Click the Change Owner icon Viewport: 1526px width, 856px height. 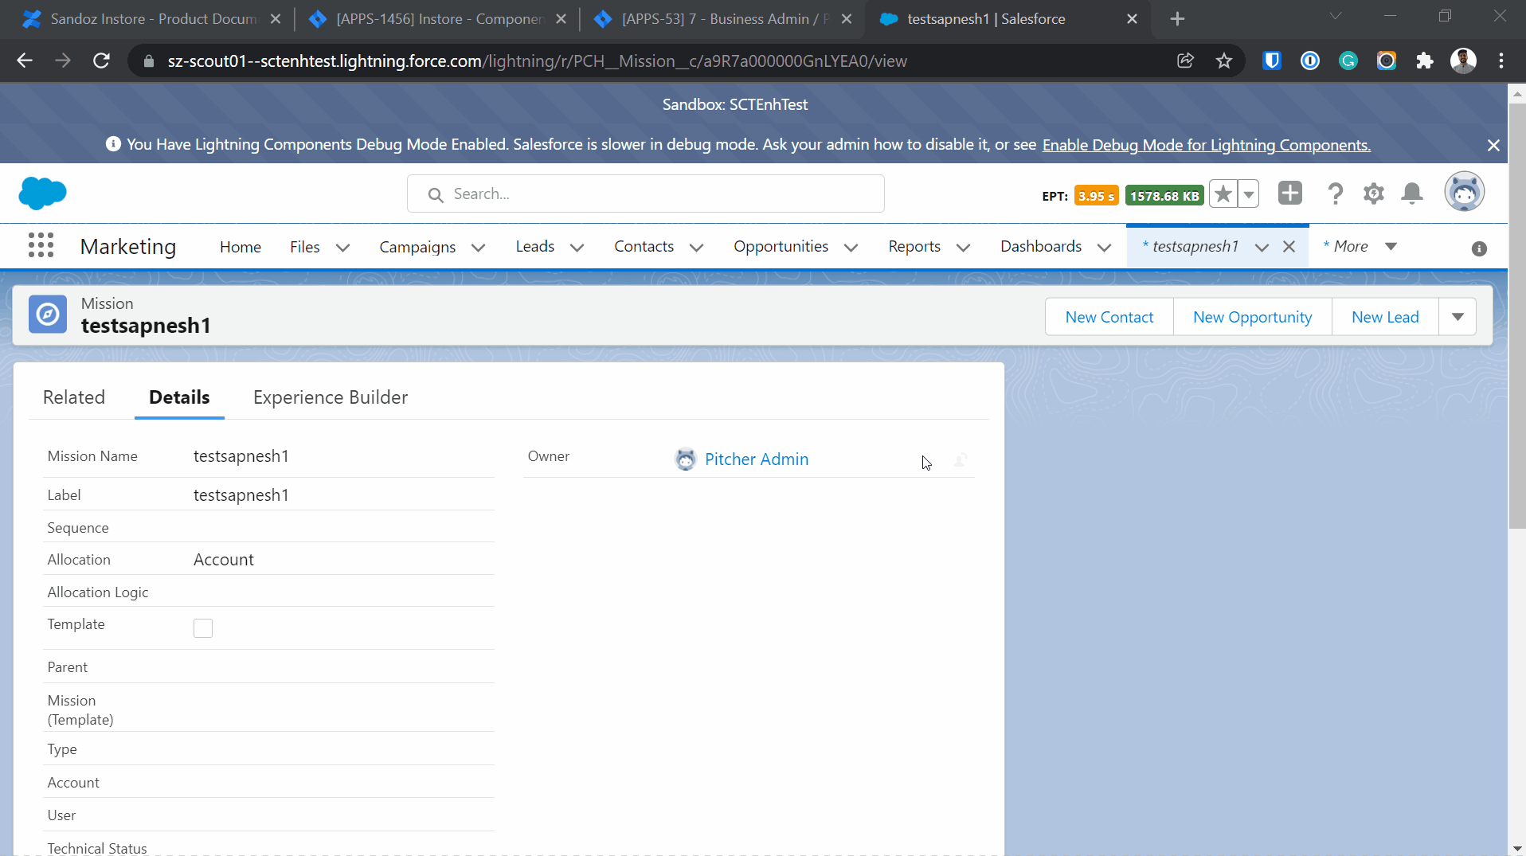(961, 460)
